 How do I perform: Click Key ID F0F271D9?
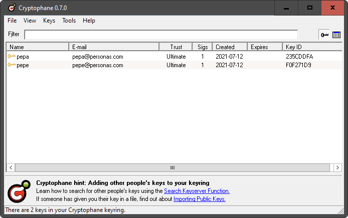(298, 65)
